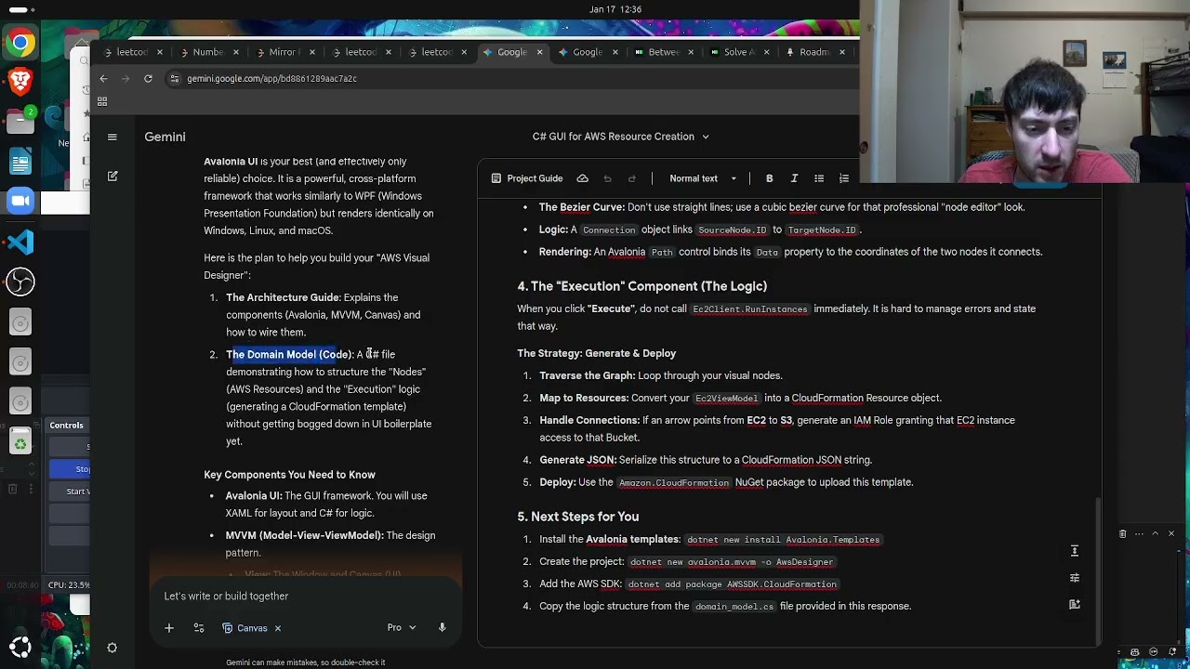This screenshot has height=669, width=1190.
Task: Show applications with the Ubuntu logo button
Action: (20, 647)
